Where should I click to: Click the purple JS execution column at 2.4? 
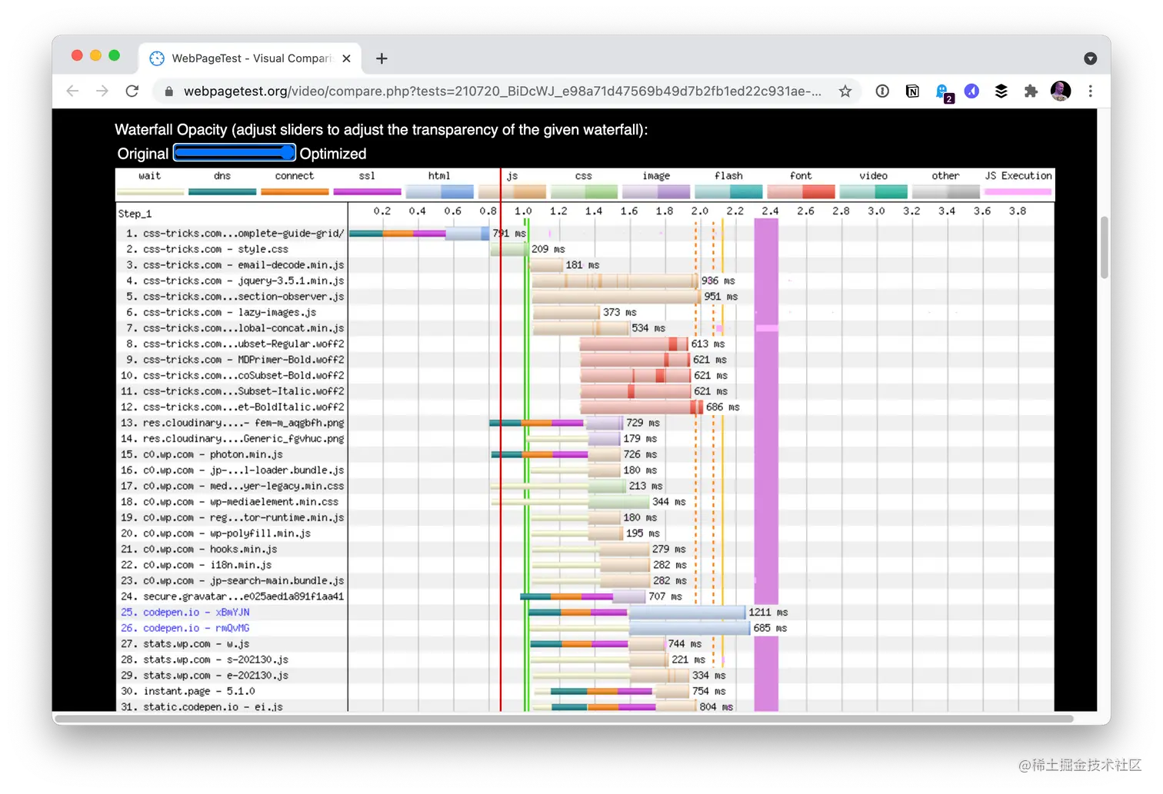[766, 464]
